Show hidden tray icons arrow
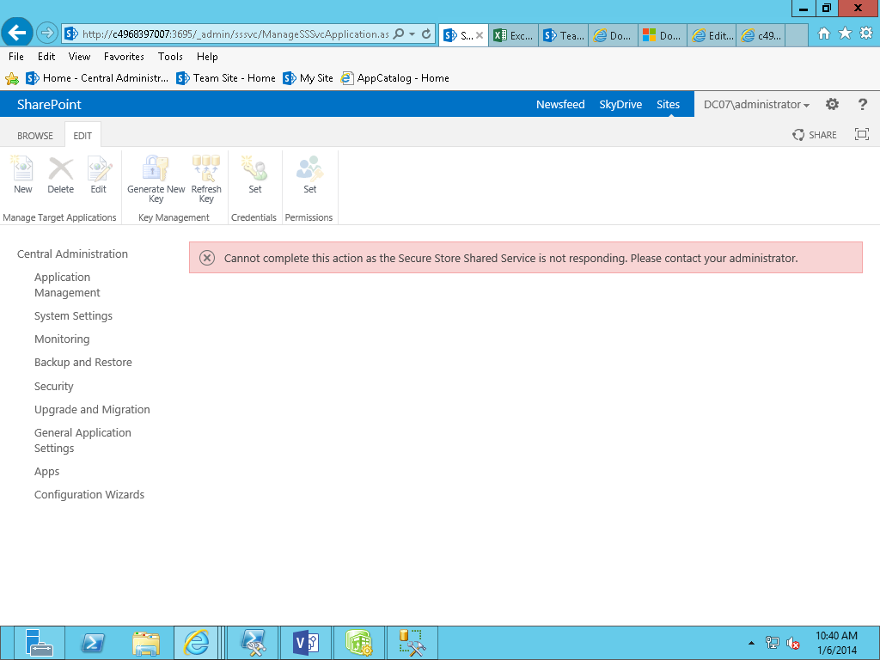880x660 pixels. click(x=751, y=643)
